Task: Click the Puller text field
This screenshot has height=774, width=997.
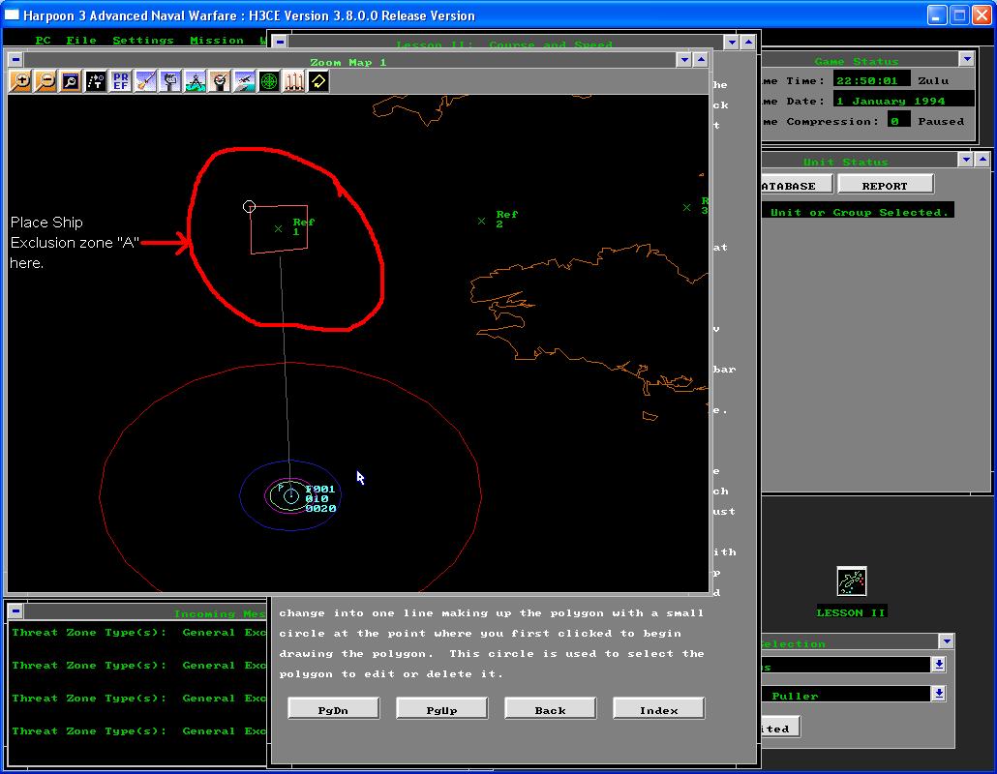Action: click(846, 695)
